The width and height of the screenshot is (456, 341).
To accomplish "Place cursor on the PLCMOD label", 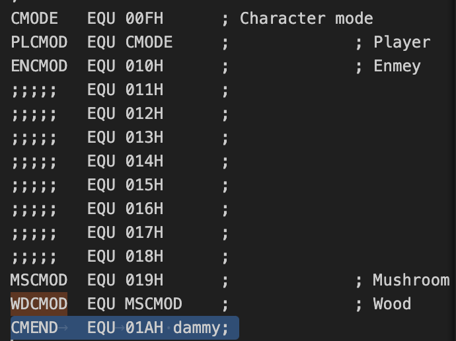I will (x=39, y=42).
